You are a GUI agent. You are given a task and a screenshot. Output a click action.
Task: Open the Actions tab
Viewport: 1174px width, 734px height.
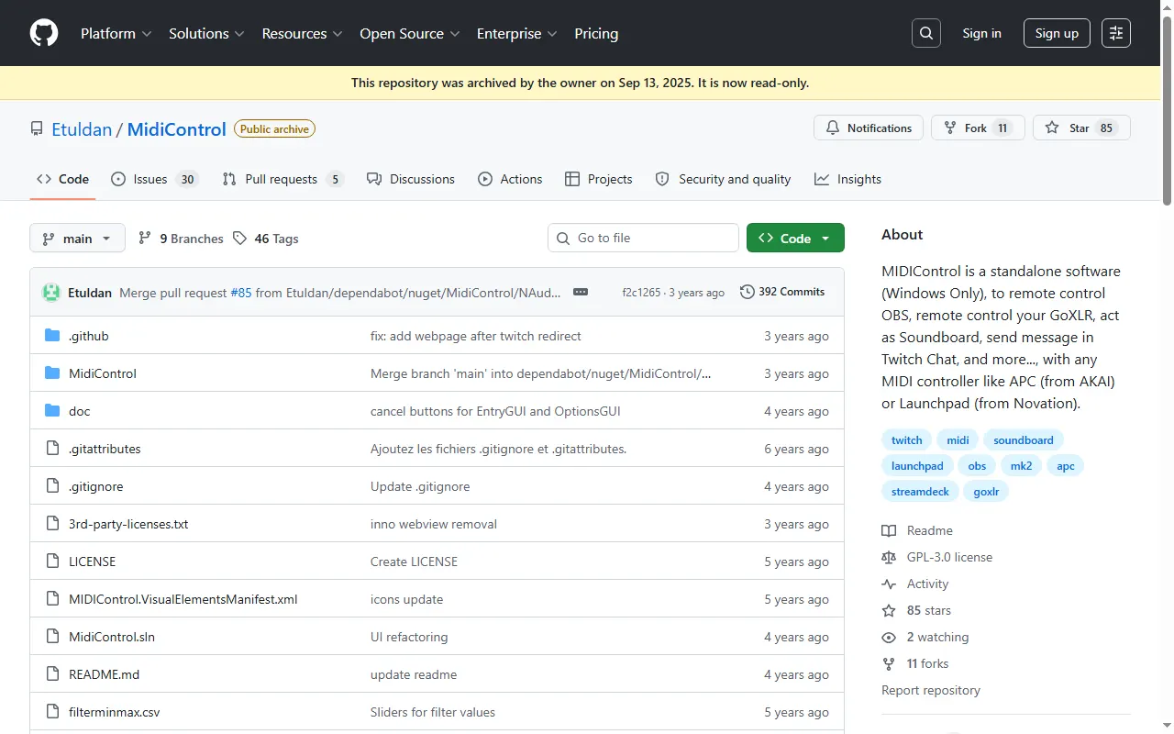coord(510,179)
